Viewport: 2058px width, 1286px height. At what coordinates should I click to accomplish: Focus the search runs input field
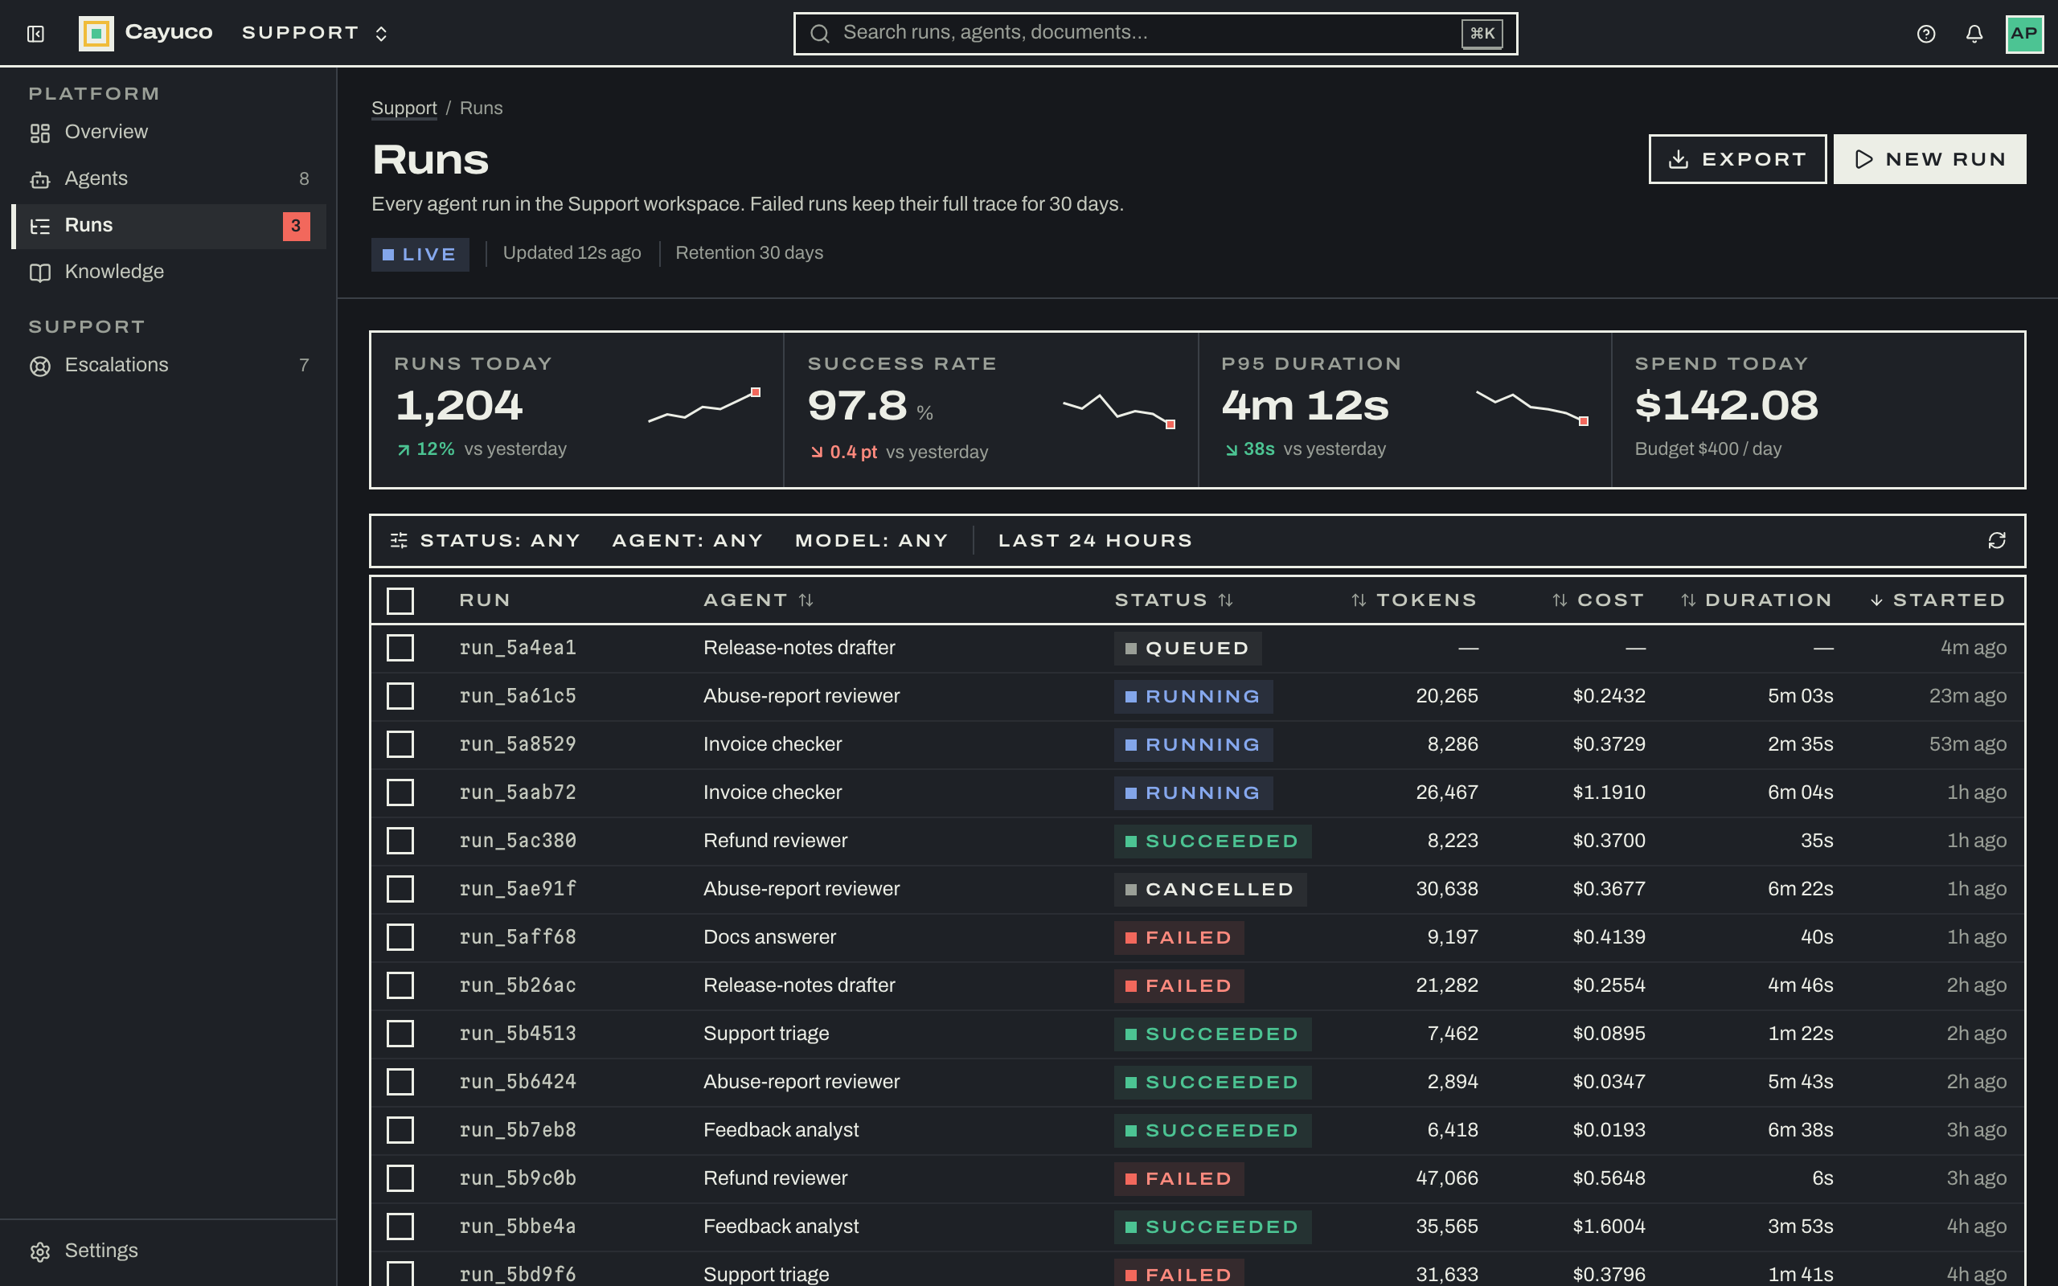(x=1156, y=33)
